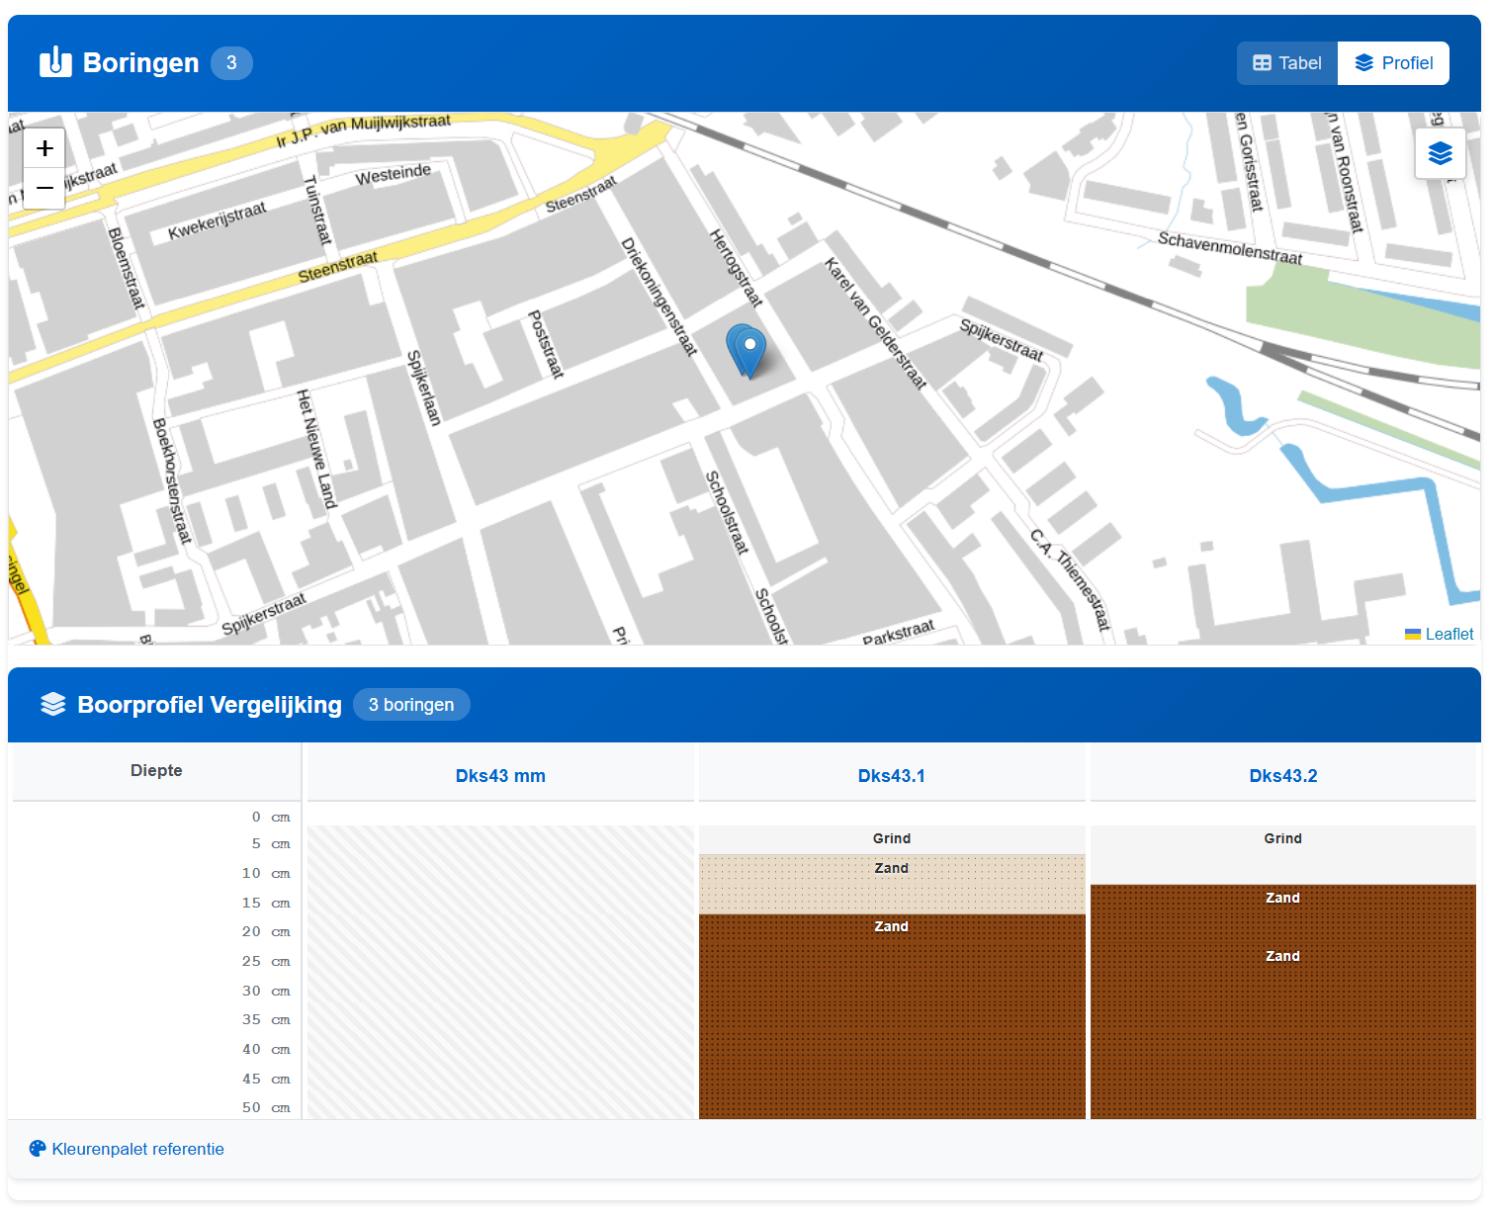Click the Grind layer in Dks43.1
The height and width of the screenshot is (1214, 1493).
(x=891, y=839)
